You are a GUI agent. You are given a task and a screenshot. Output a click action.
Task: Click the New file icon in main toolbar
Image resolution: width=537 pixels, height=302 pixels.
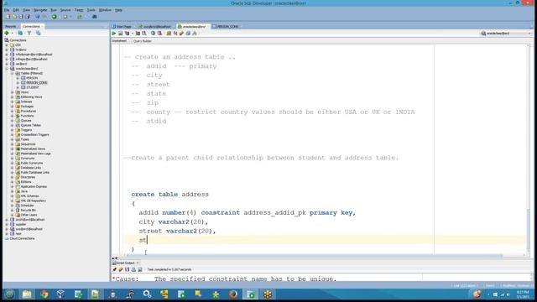[8, 17]
